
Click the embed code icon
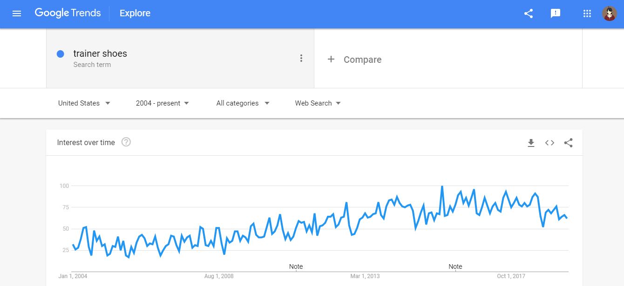(549, 143)
